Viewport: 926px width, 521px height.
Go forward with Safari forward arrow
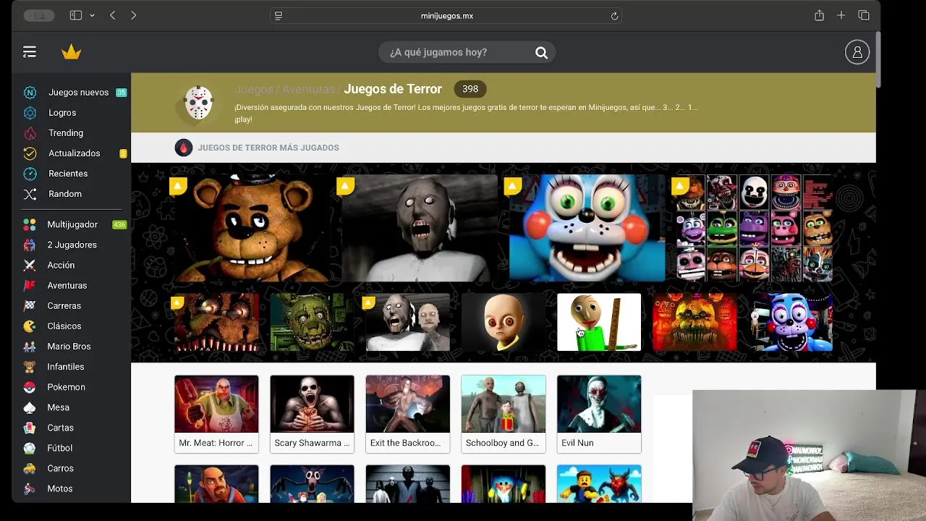coord(133,15)
